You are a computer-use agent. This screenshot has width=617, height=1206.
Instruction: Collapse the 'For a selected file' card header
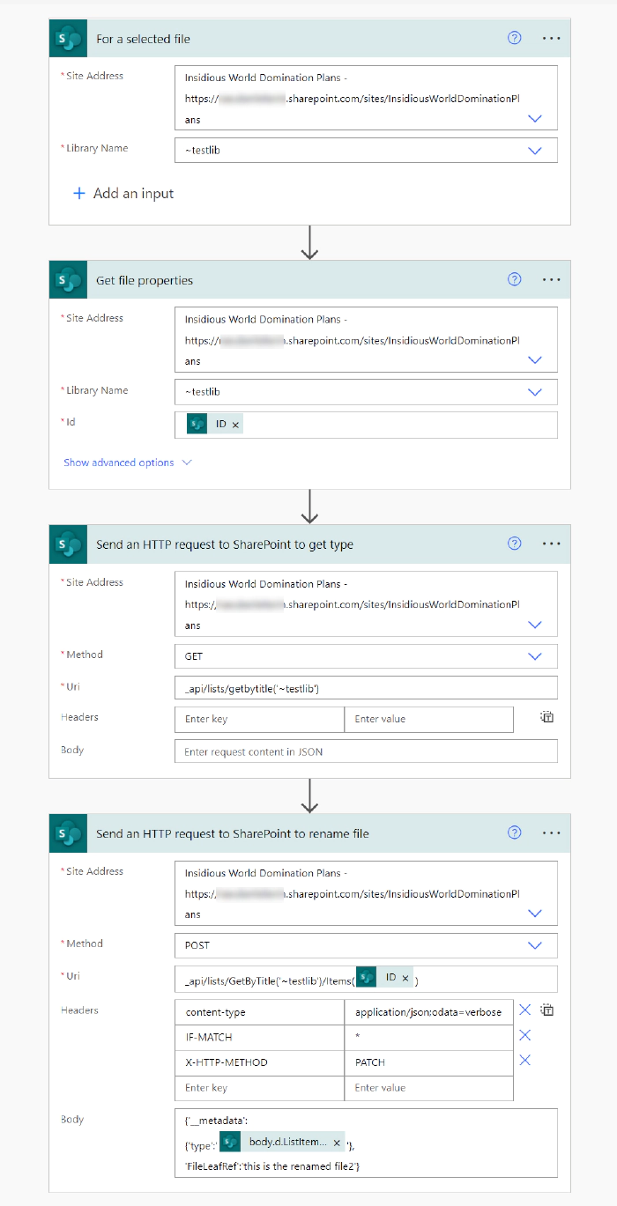[x=309, y=38]
